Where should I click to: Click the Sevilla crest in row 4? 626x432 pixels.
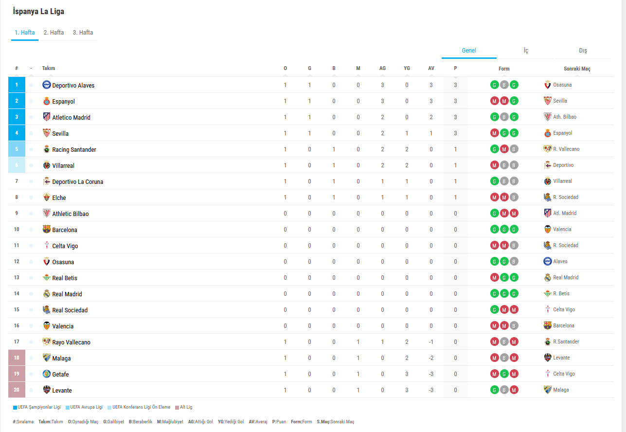[x=47, y=133]
